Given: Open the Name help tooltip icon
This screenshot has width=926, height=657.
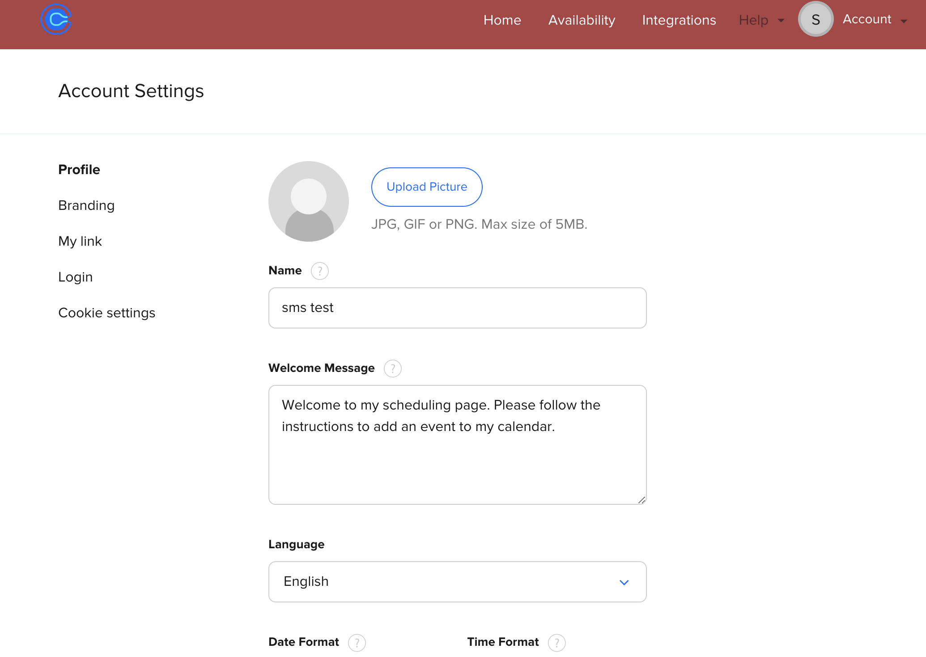Looking at the screenshot, I should click(x=319, y=271).
